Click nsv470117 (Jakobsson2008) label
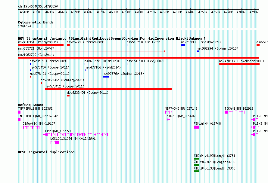The width and height of the screenshot is (268, 183). [242, 61]
